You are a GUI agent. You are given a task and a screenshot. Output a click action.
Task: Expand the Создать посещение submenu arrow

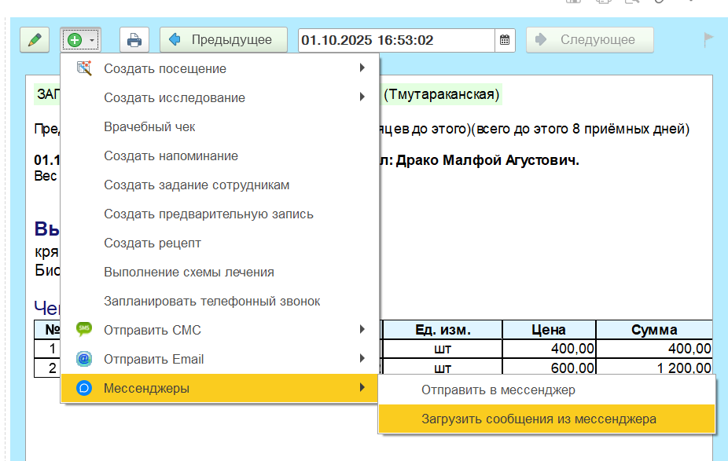click(x=362, y=68)
